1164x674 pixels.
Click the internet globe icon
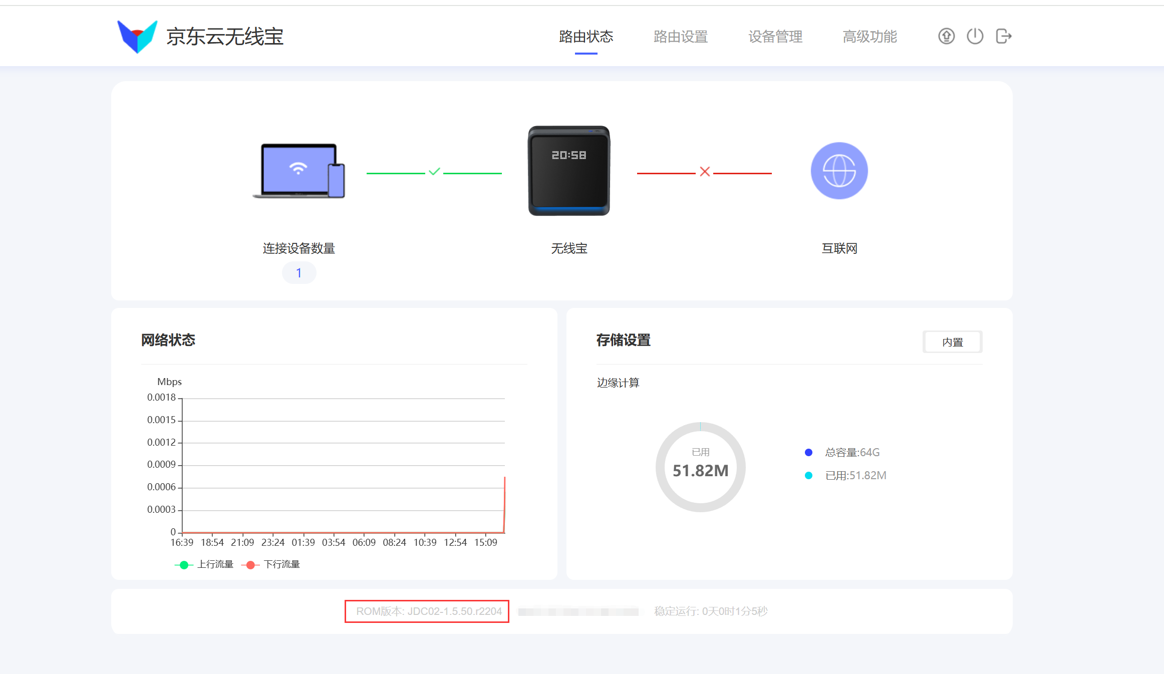click(839, 171)
